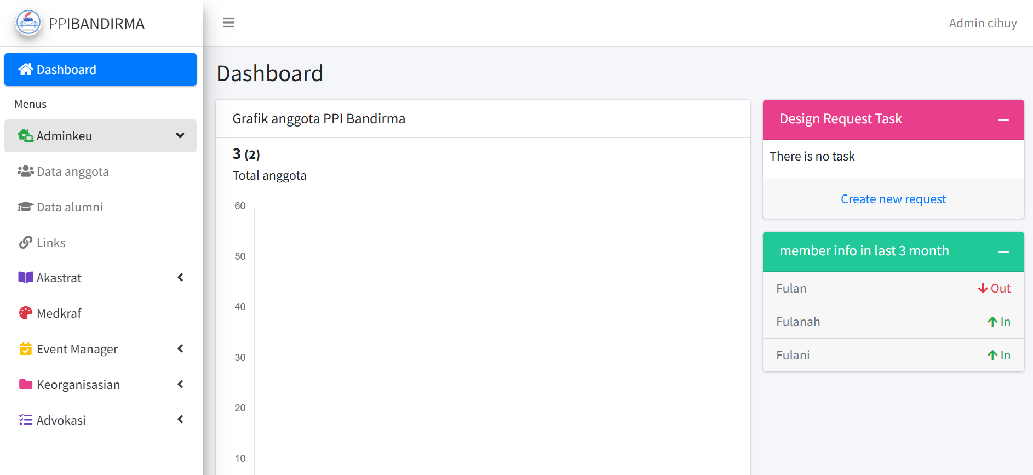Toggle sidebar with the hamburger icon
This screenshot has width=1033, height=475.
coord(228,23)
